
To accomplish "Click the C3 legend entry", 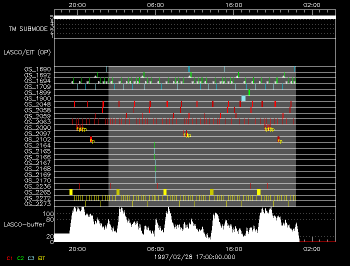I will (31, 258).
